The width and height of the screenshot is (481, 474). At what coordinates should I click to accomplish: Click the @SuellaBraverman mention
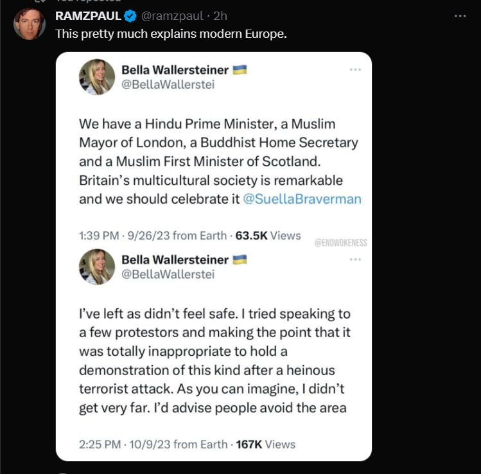[302, 199]
